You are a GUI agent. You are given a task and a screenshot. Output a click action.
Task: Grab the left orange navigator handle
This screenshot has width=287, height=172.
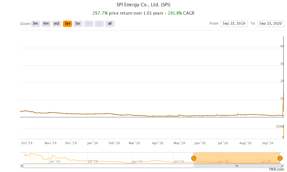coord(194,158)
